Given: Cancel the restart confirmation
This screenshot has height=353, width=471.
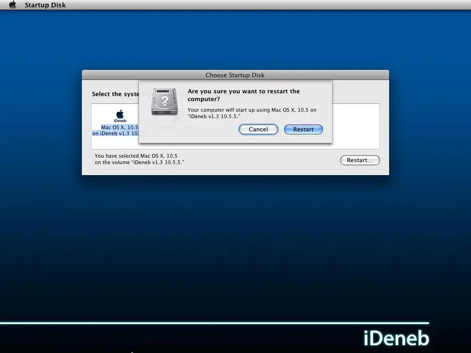Looking at the screenshot, I should click(x=258, y=129).
